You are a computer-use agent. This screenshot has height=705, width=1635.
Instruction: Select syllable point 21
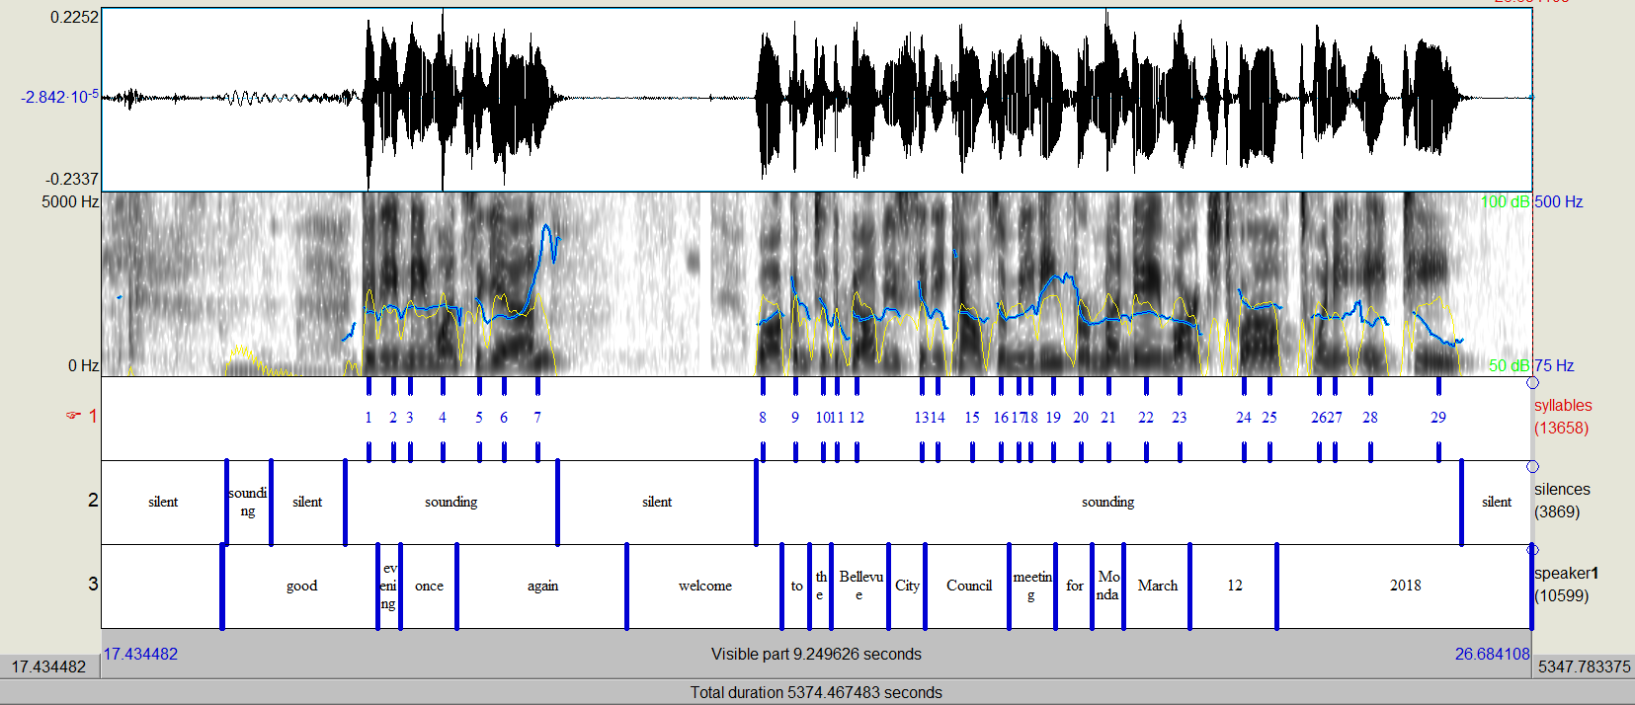click(1108, 418)
